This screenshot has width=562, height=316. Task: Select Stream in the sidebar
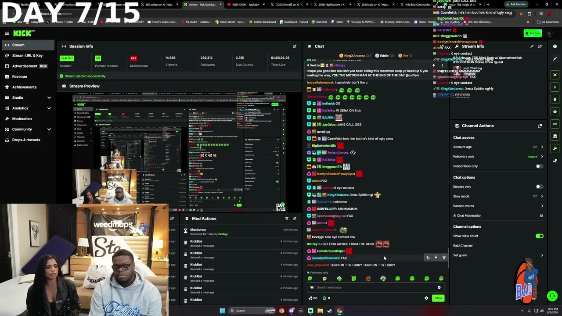[x=28, y=45]
